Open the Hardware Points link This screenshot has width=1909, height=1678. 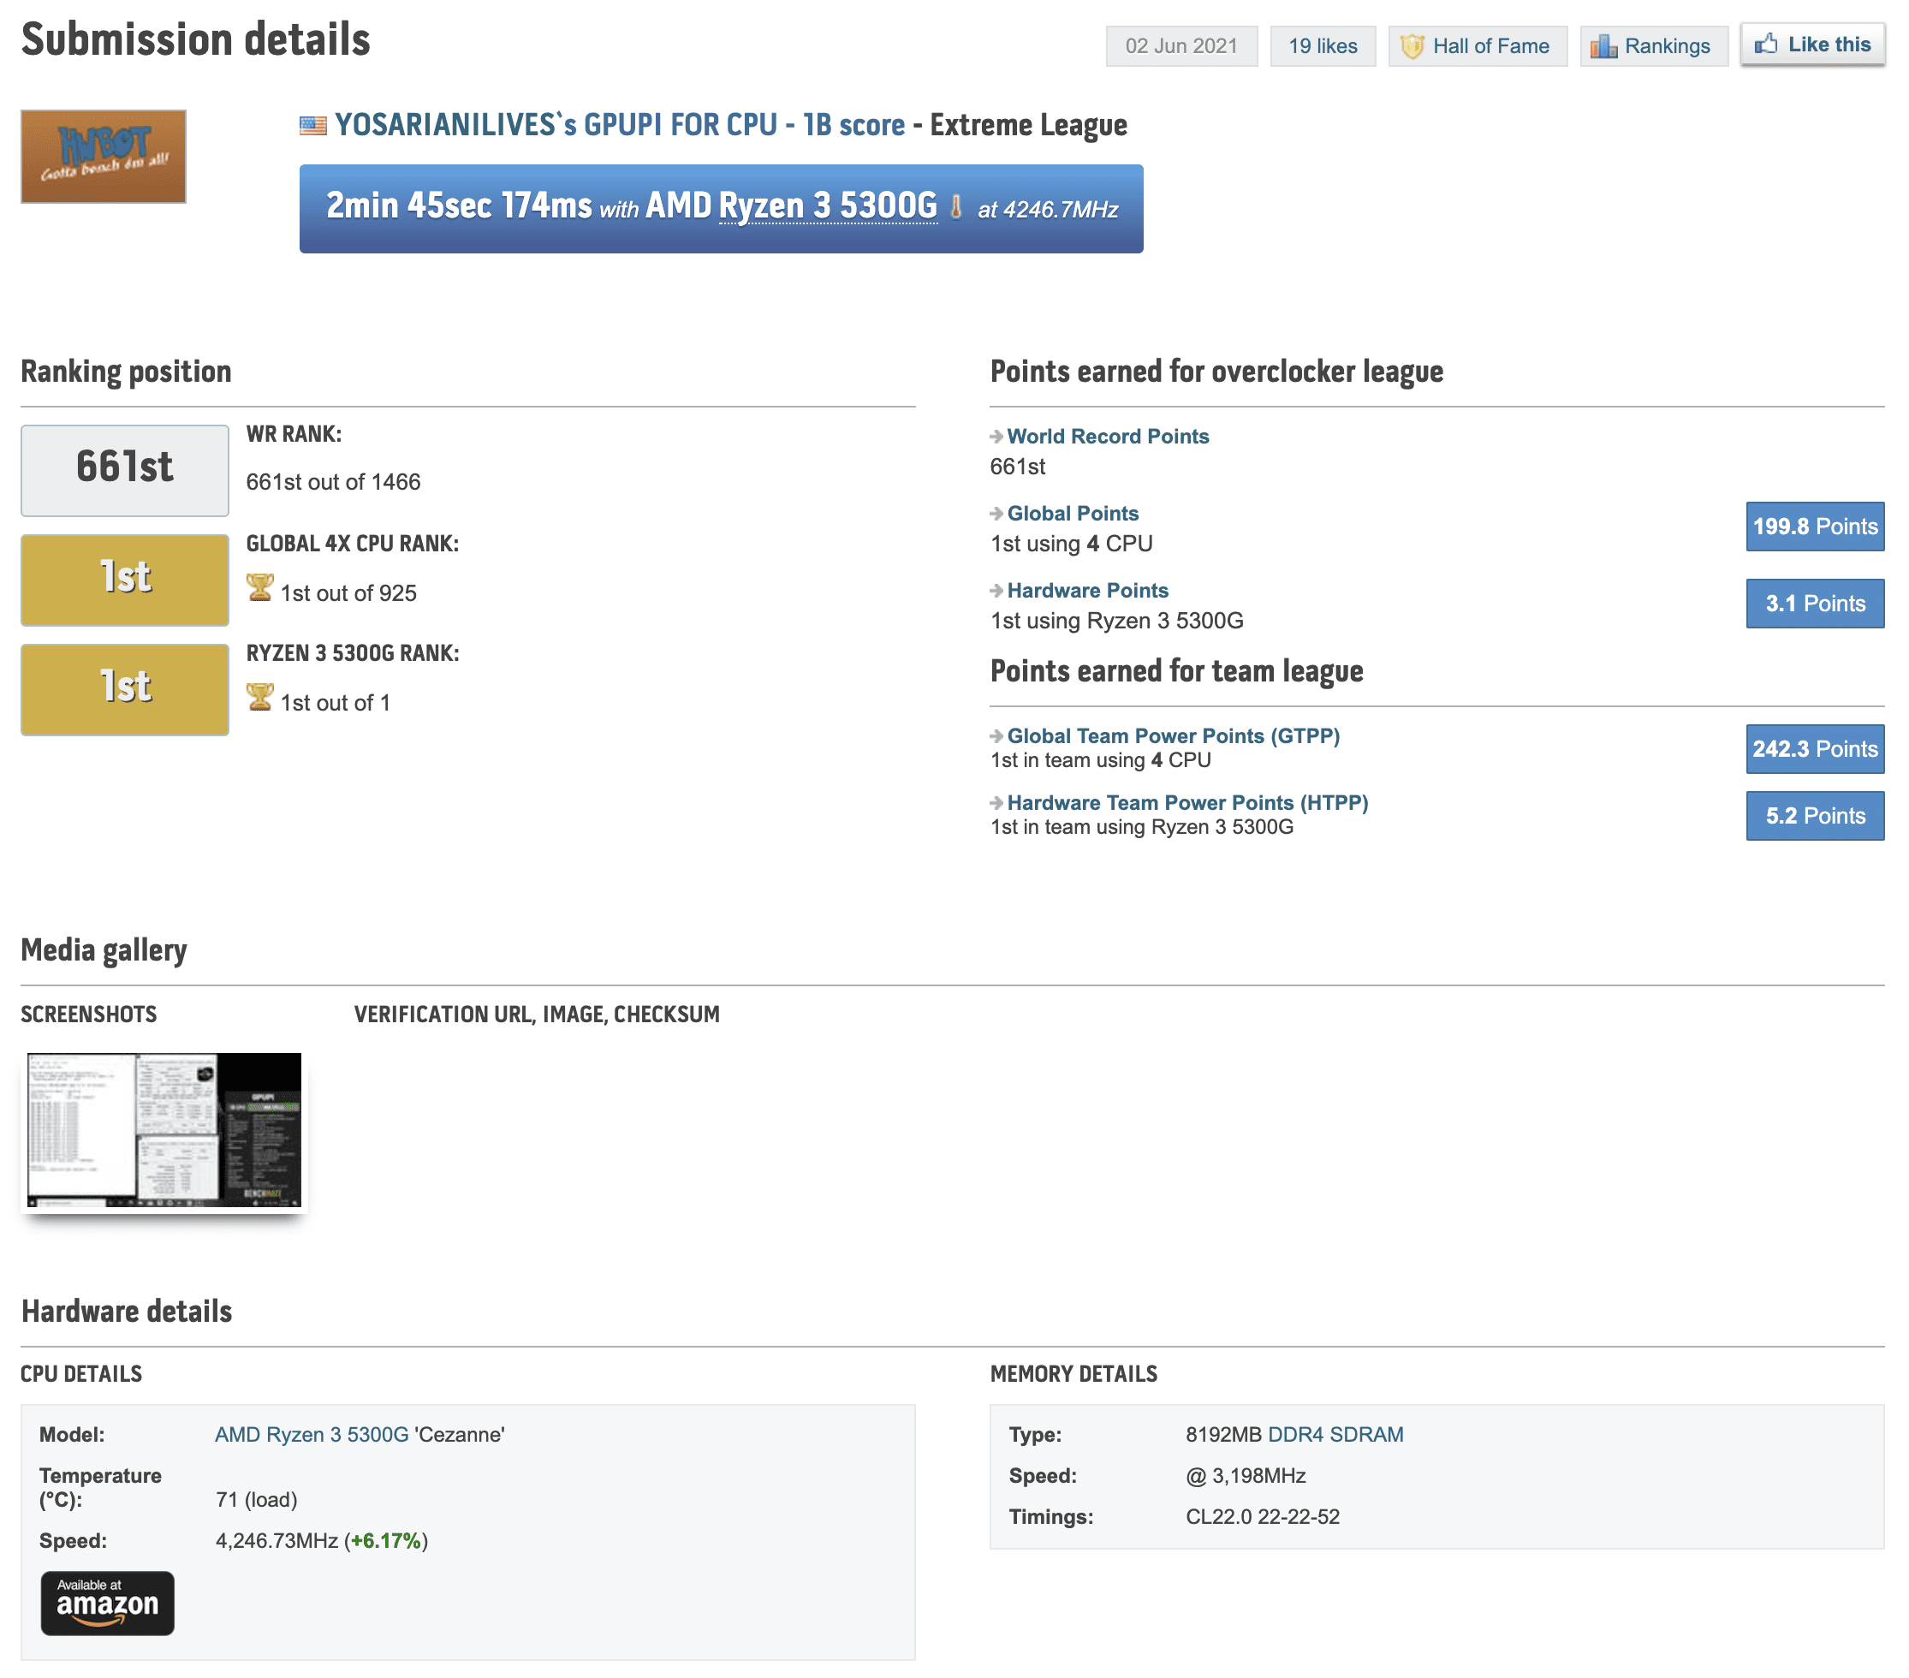click(x=1088, y=590)
